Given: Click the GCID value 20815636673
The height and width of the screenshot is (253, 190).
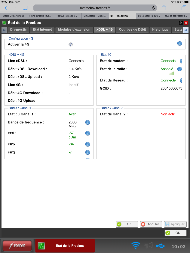Looking at the screenshot, I should click(x=171, y=88).
